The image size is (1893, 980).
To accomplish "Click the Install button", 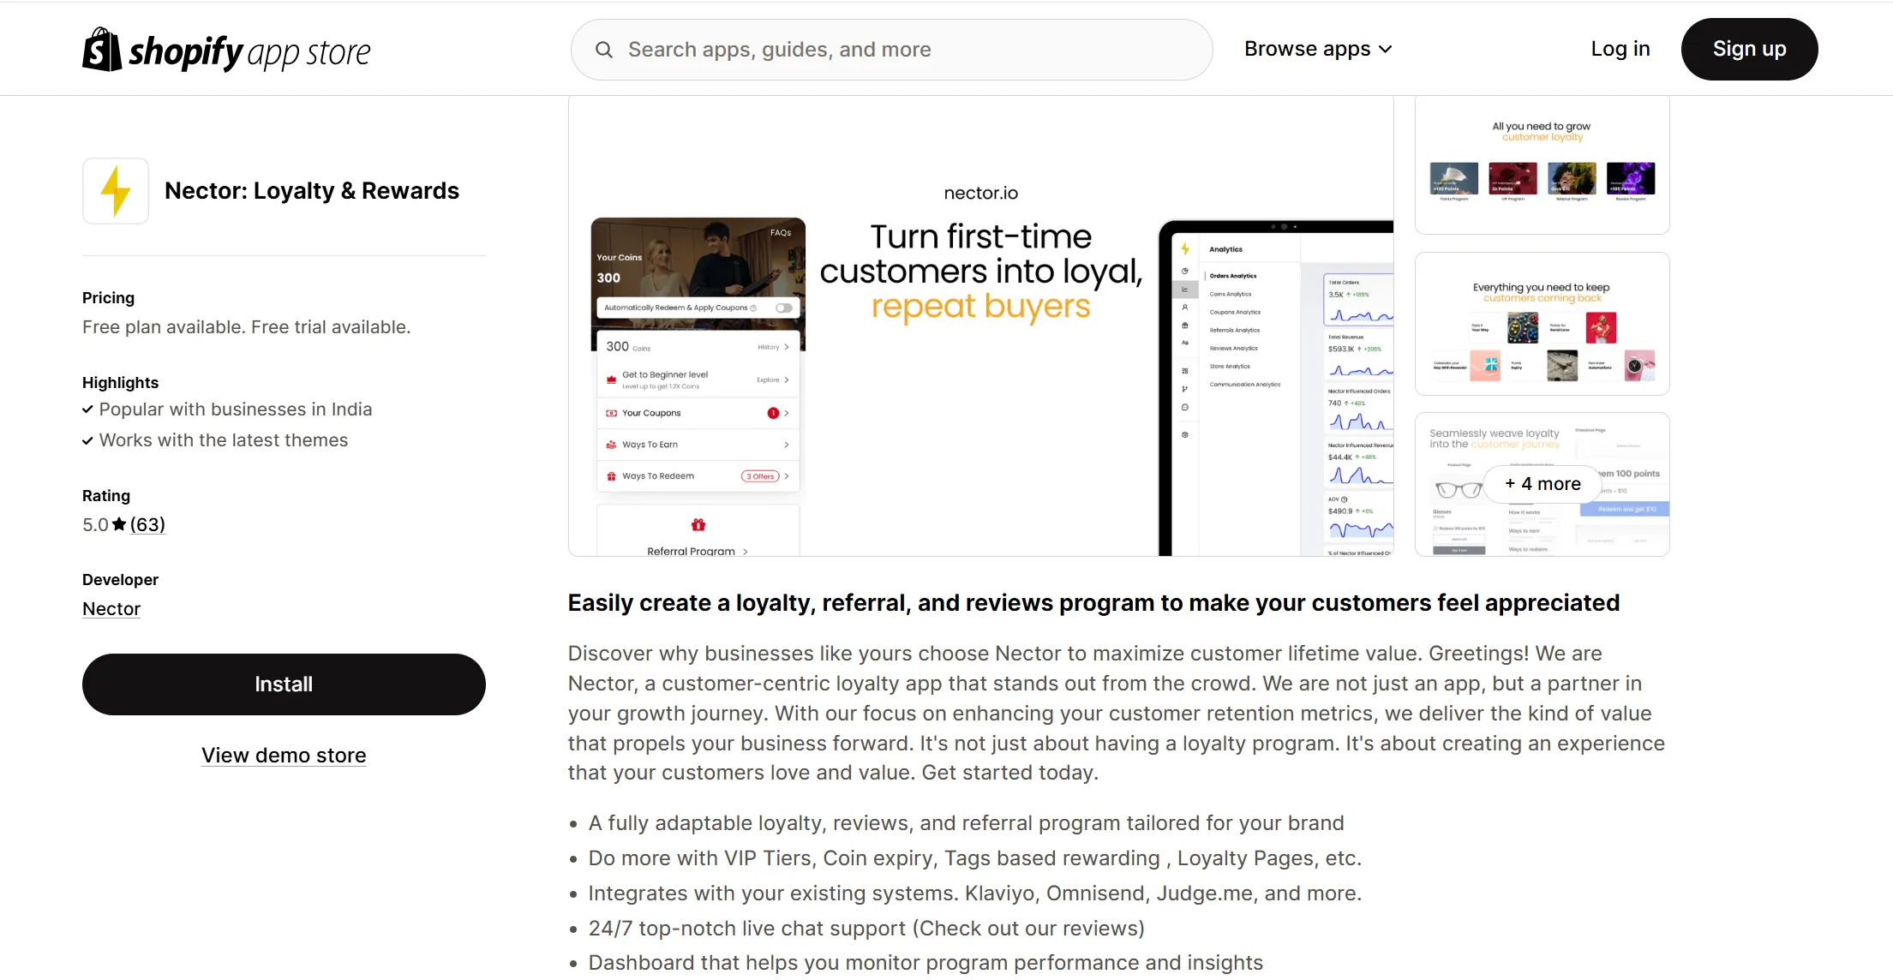I will [x=284, y=684].
